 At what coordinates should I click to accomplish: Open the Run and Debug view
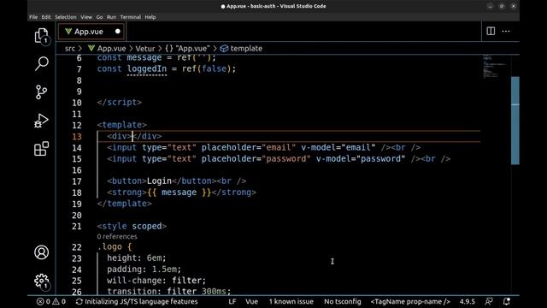pyautogui.click(x=42, y=121)
